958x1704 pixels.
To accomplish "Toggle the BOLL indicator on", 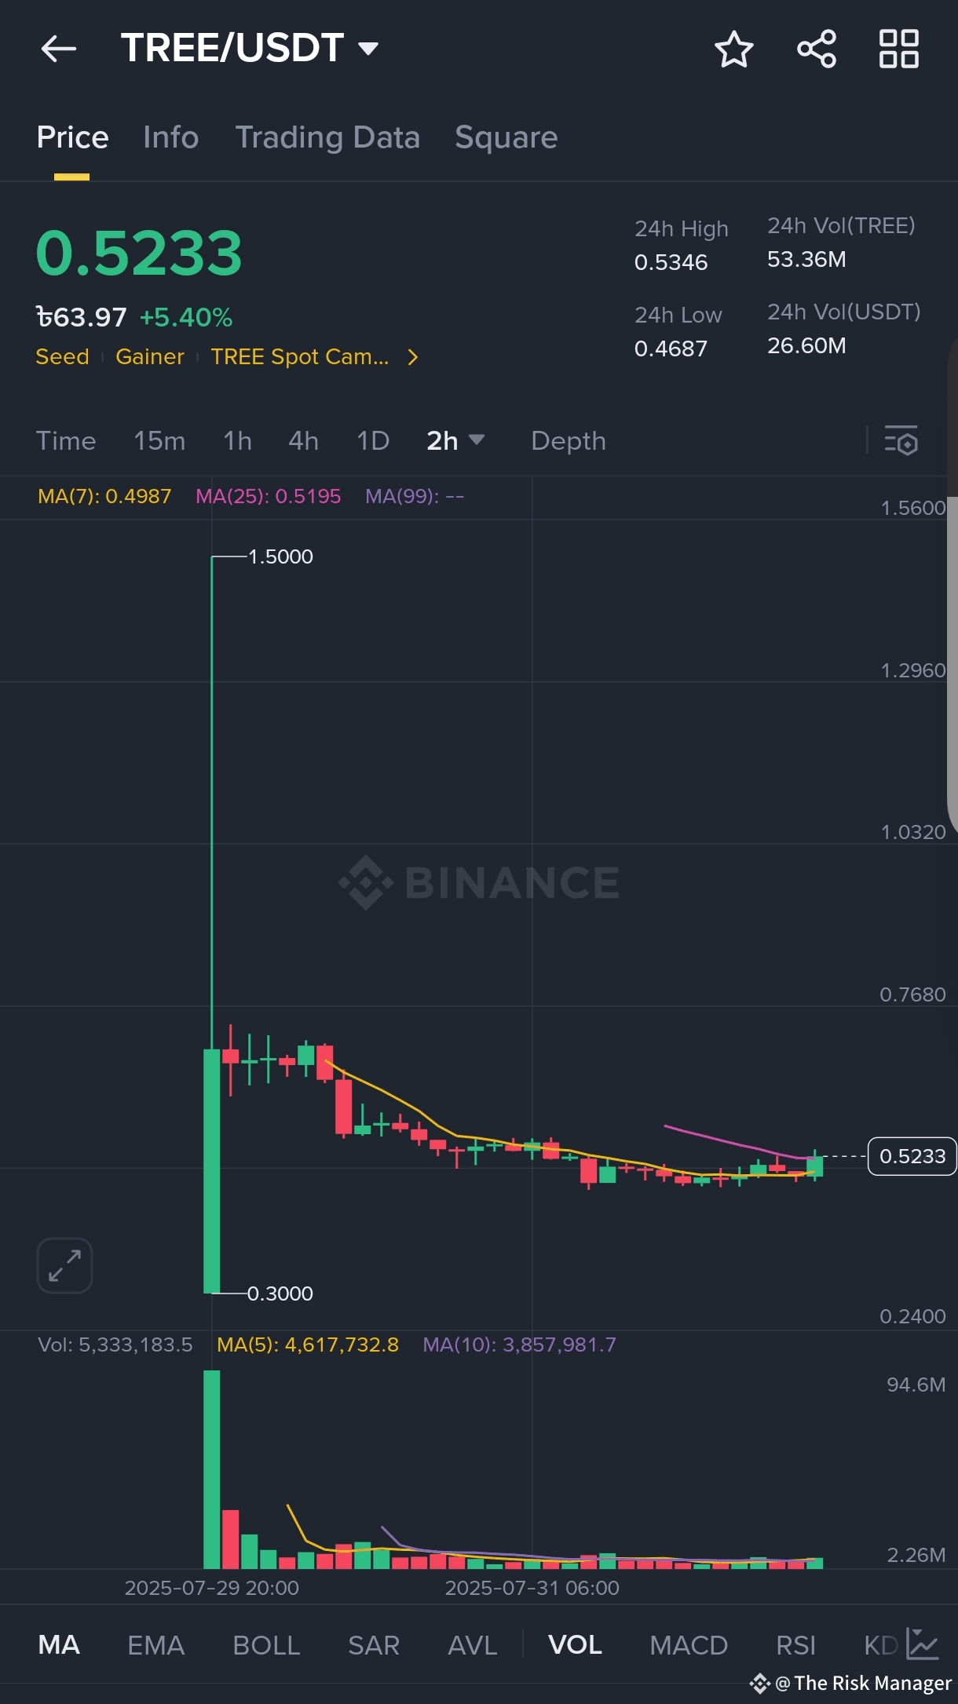I will pos(266,1644).
